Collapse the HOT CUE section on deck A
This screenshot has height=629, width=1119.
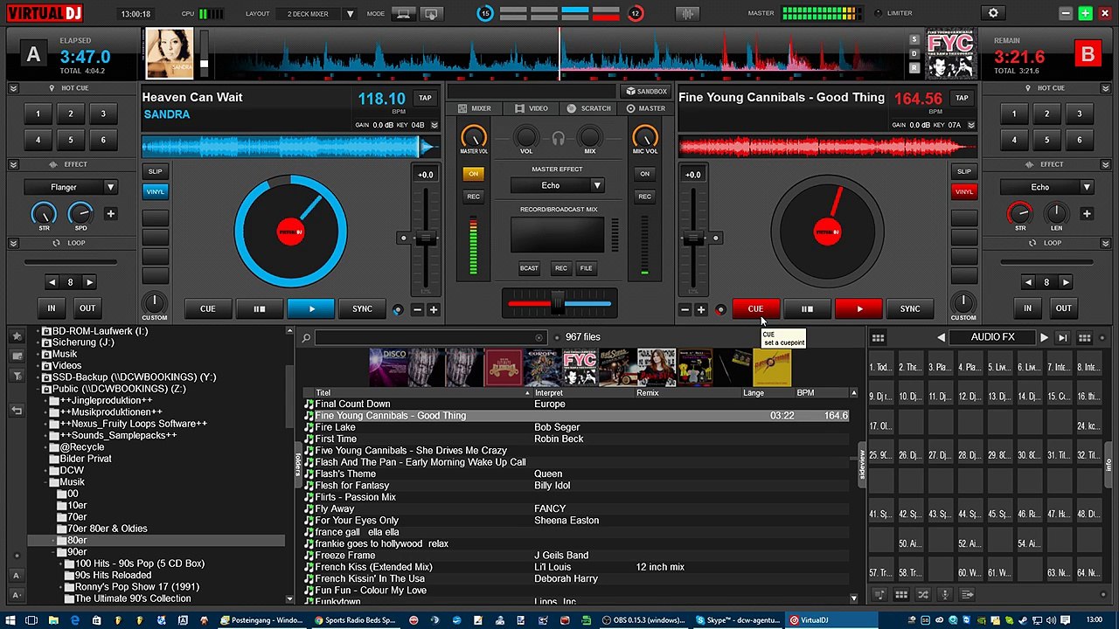13,88
